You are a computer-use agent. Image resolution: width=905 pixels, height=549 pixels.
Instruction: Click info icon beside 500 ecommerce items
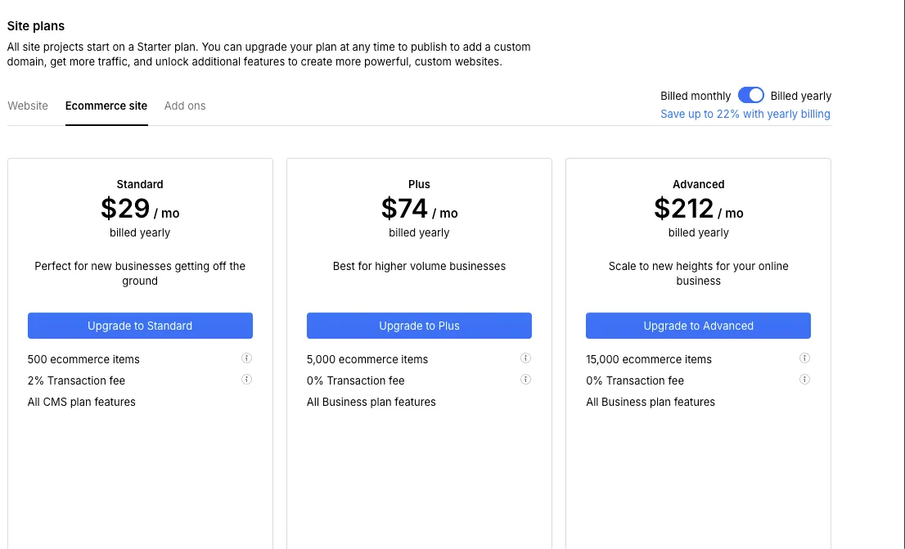pos(246,358)
